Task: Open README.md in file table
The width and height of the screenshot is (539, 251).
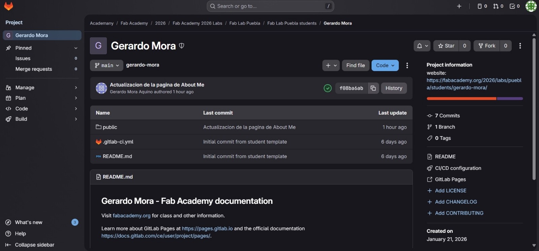Action: pyautogui.click(x=117, y=156)
